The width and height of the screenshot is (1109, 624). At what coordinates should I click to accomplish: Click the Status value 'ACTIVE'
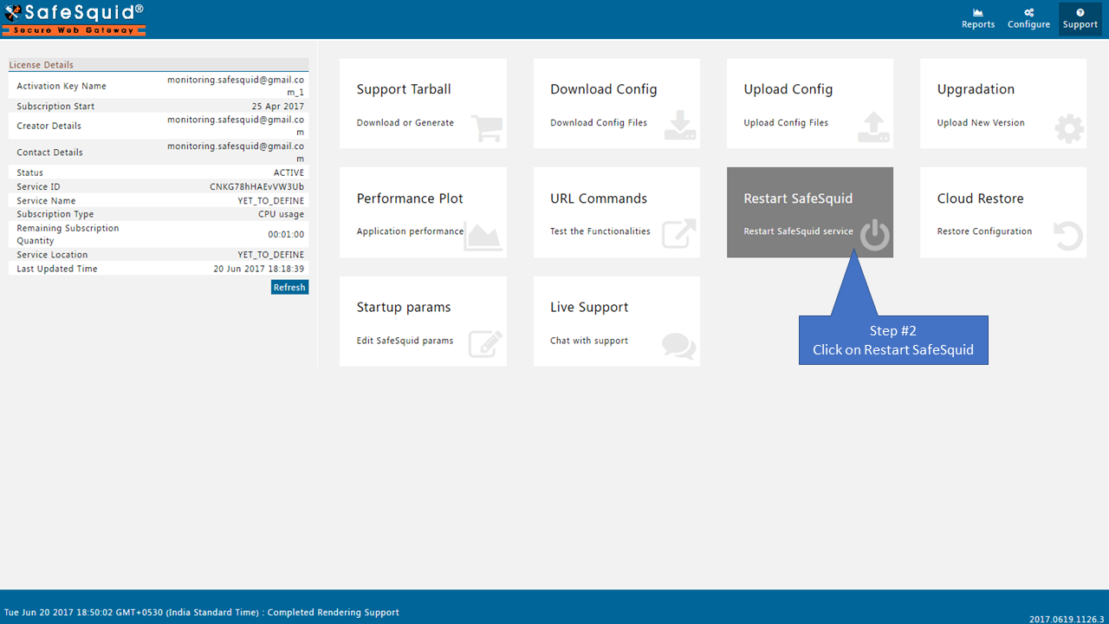pos(289,172)
